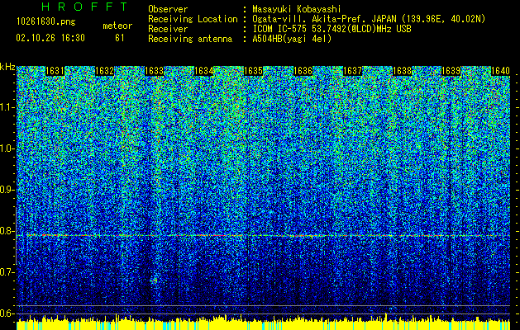Click the 1640 time marker
This screenshot has height=330, width=520.
[x=500, y=71]
